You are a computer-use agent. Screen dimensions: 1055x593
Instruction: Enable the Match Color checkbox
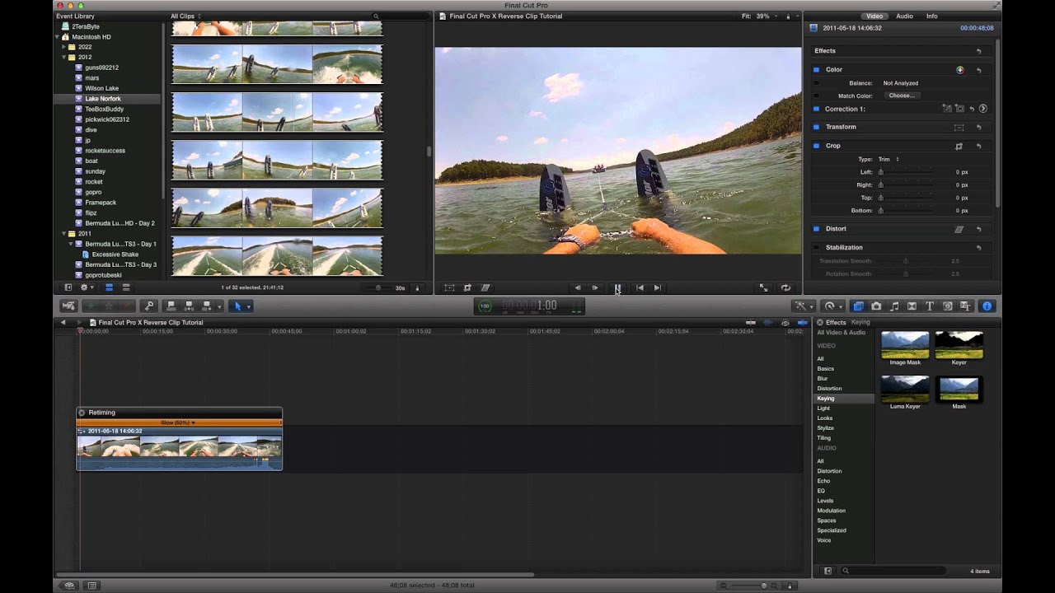pyautogui.click(x=816, y=96)
